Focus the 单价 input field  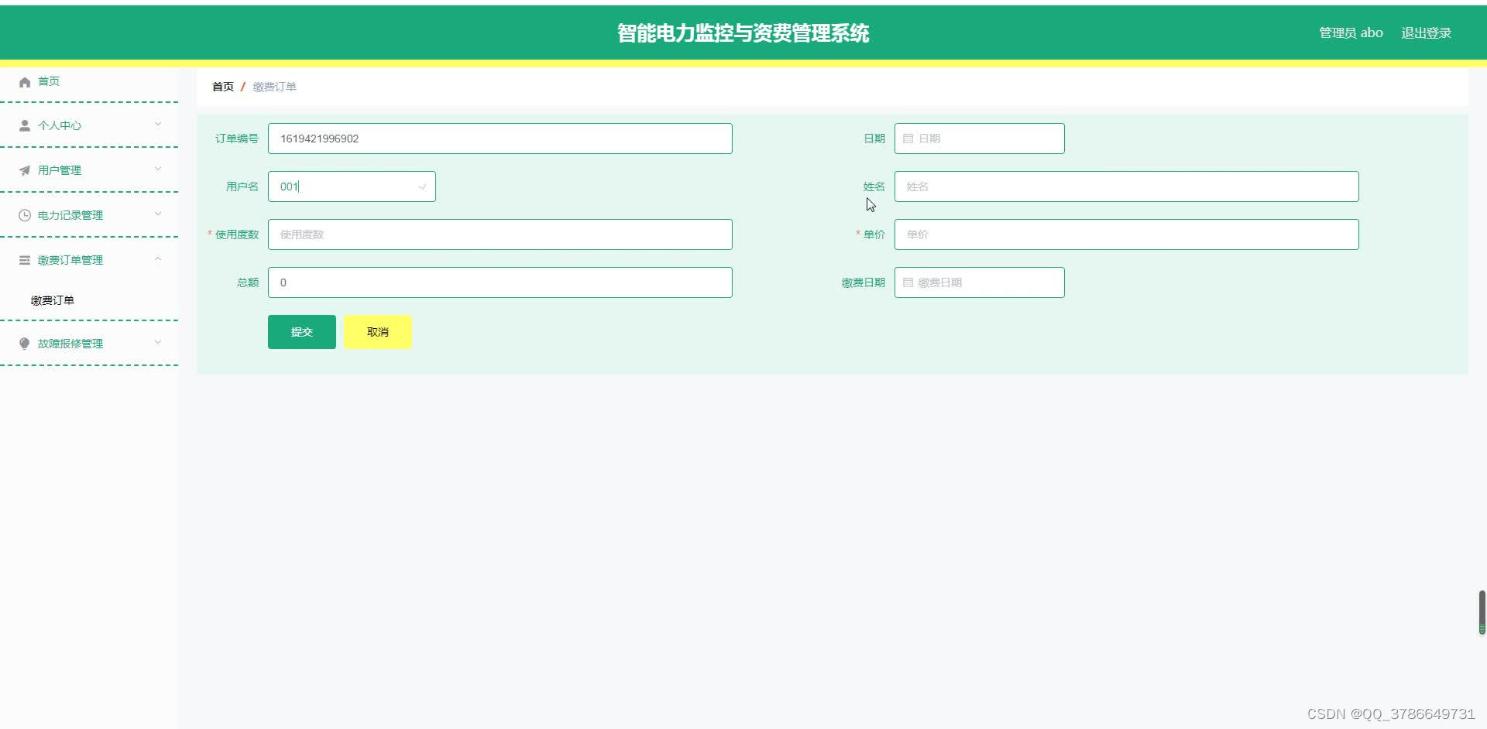pos(1127,234)
